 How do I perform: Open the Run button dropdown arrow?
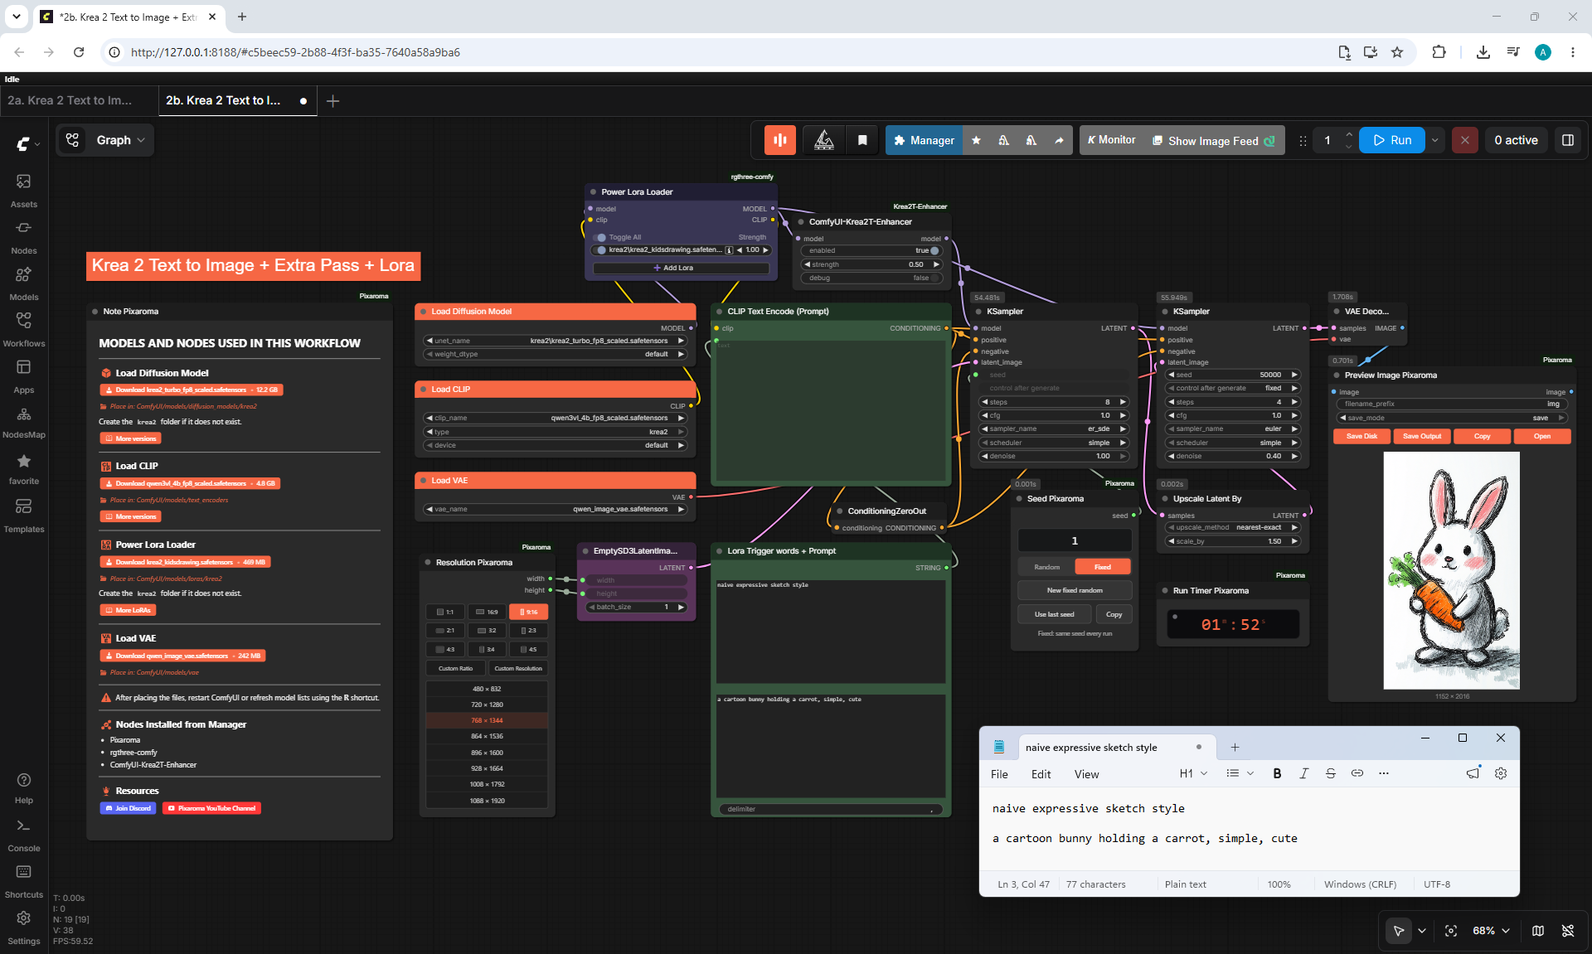pos(1434,140)
